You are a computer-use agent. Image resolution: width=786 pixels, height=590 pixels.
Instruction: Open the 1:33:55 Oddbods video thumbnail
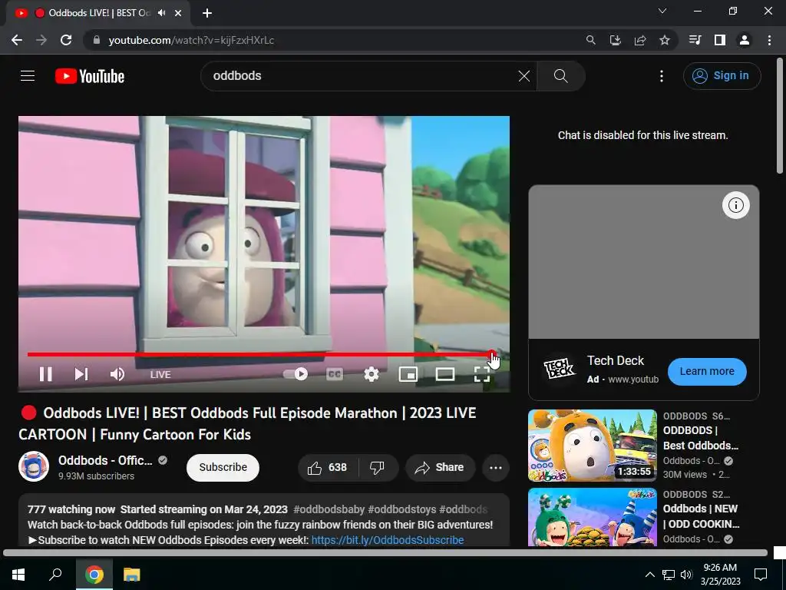[593, 446]
